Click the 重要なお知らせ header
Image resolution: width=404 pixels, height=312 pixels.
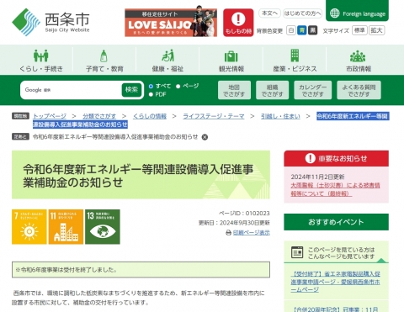click(x=336, y=158)
